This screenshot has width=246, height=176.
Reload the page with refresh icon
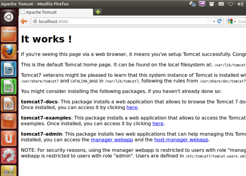(x=220, y=21)
